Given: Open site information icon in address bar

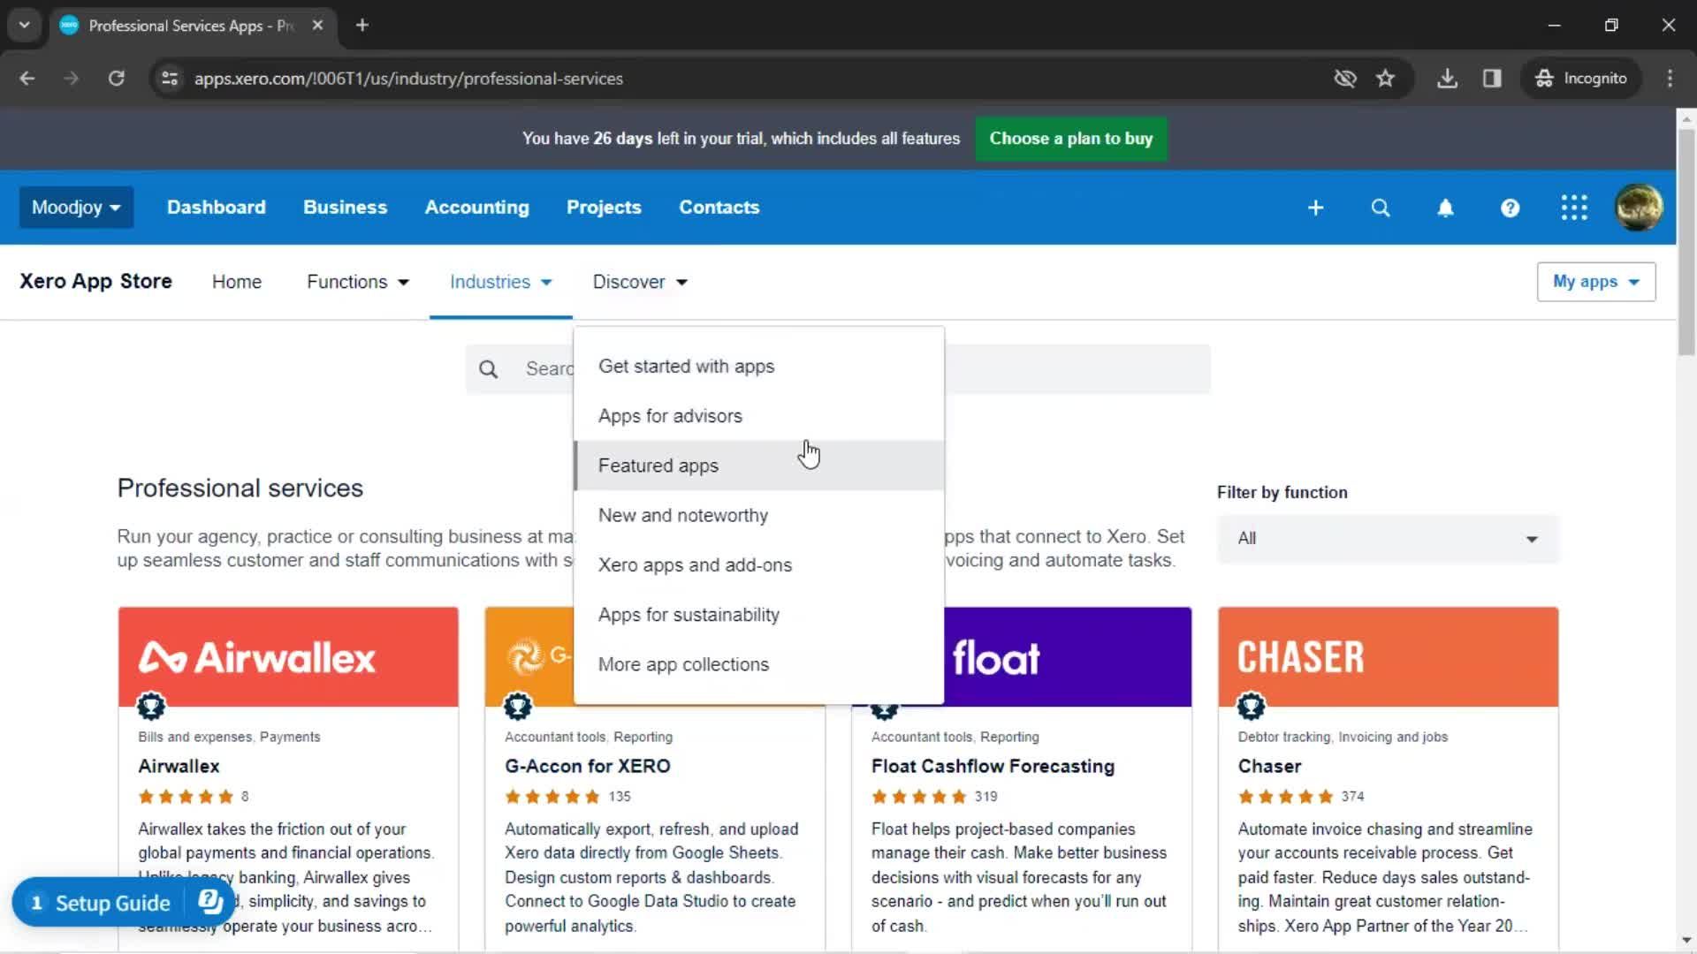Looking at the screenshot, I should [170, 79].
